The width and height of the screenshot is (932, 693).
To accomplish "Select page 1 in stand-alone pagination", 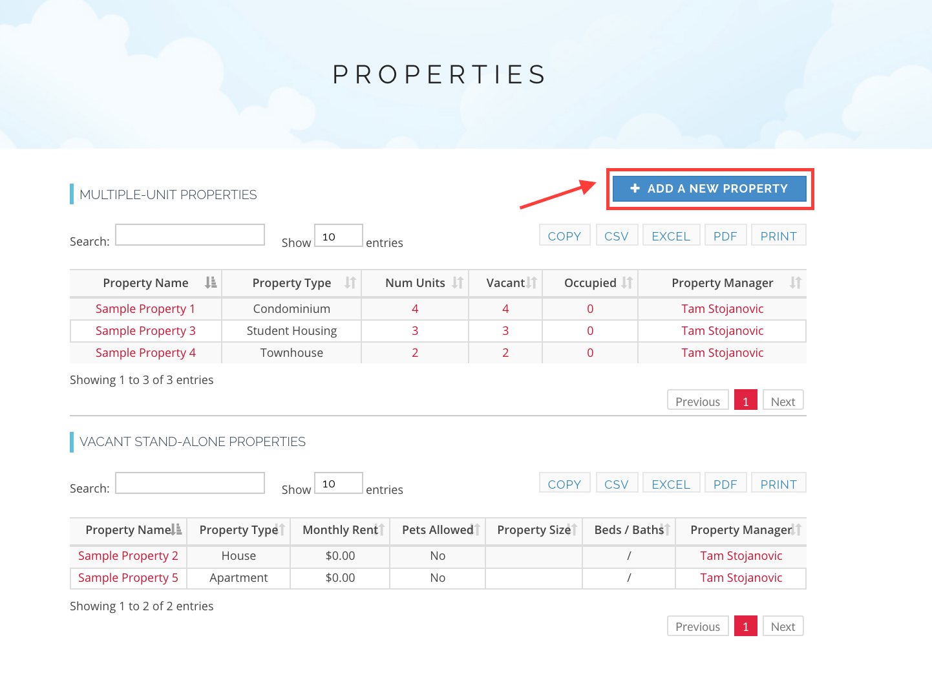I will [745, 626].
